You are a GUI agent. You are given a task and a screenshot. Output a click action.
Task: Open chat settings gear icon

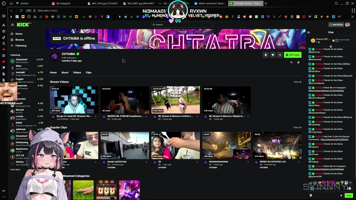[x=341, y=196]
